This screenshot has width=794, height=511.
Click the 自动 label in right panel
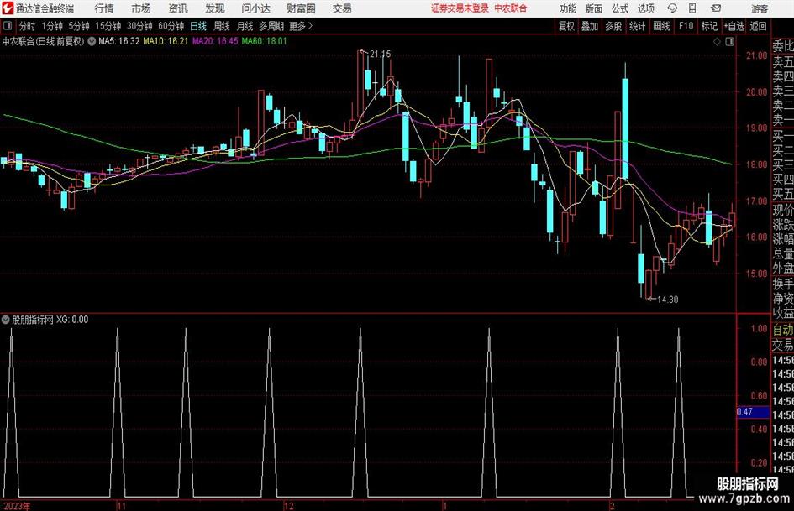(x=782, y=330)
